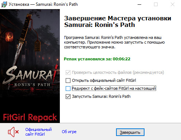Open the 'Официальный сайт FitGirl' link
181x140 pixels.
pos(38,132)
